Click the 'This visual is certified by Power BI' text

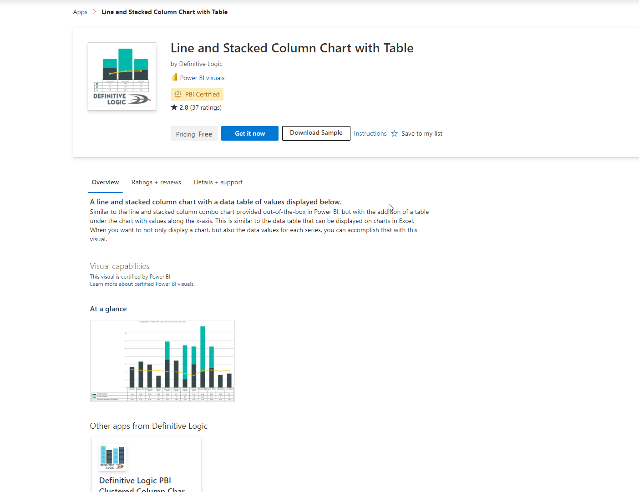(130, 277)
